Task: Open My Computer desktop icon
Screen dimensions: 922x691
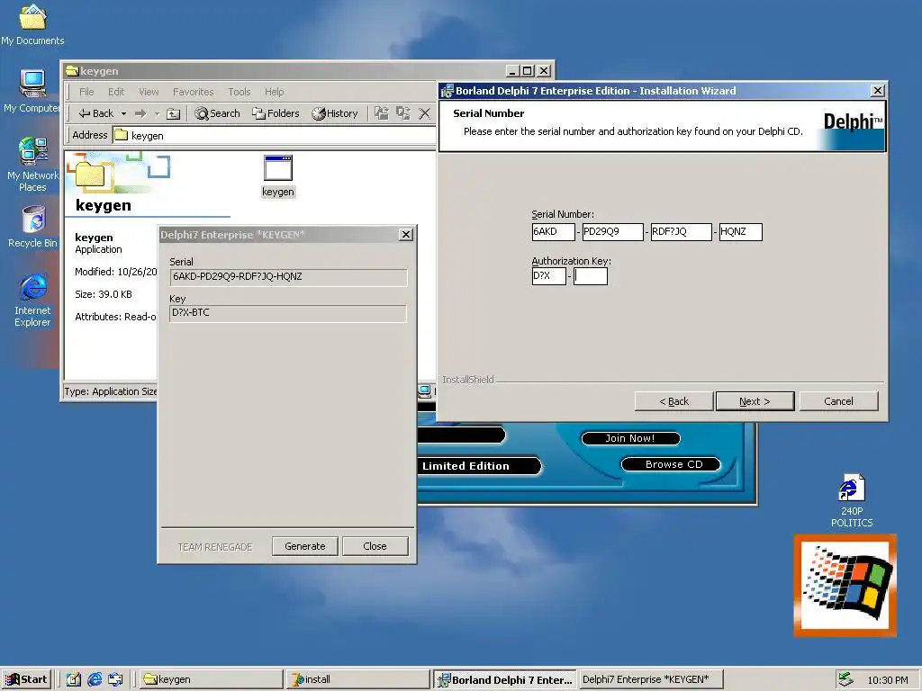Action: (32, 91)
